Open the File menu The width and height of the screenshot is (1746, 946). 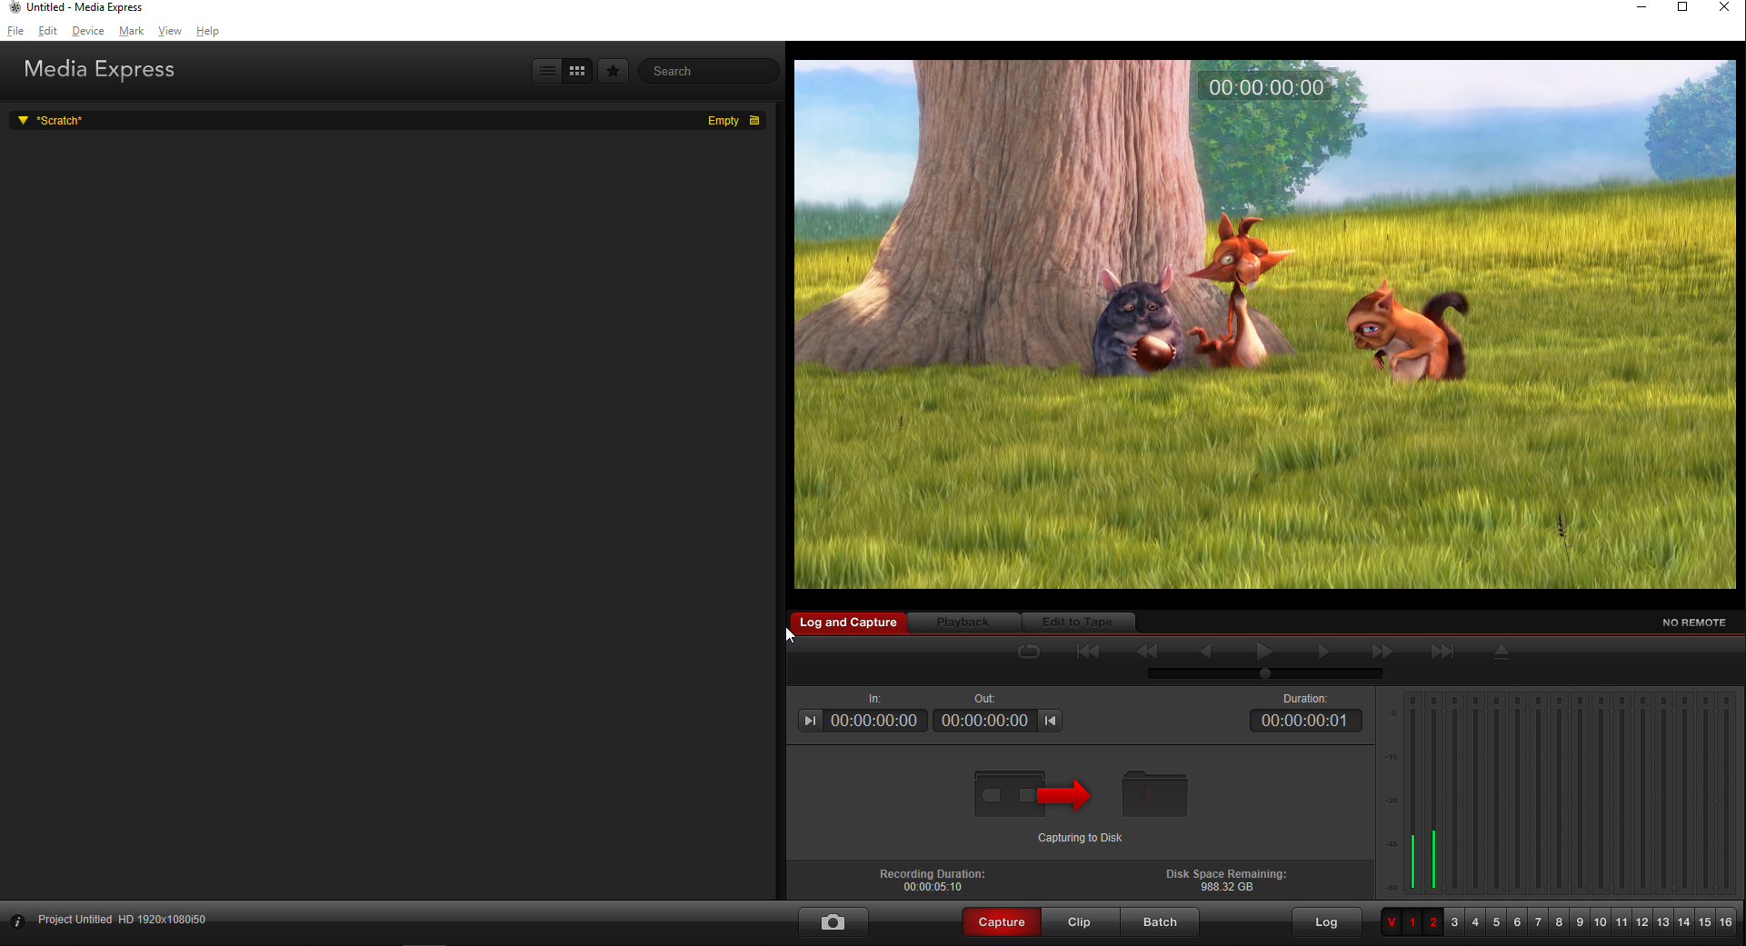(15, 31)
